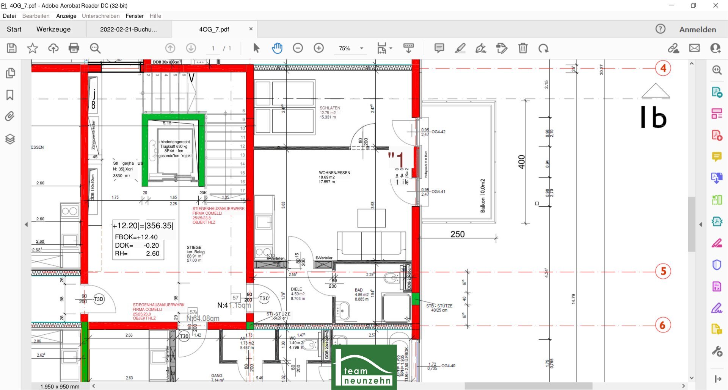Open the layers panel

pyautogui.click(x=10, y=139)
